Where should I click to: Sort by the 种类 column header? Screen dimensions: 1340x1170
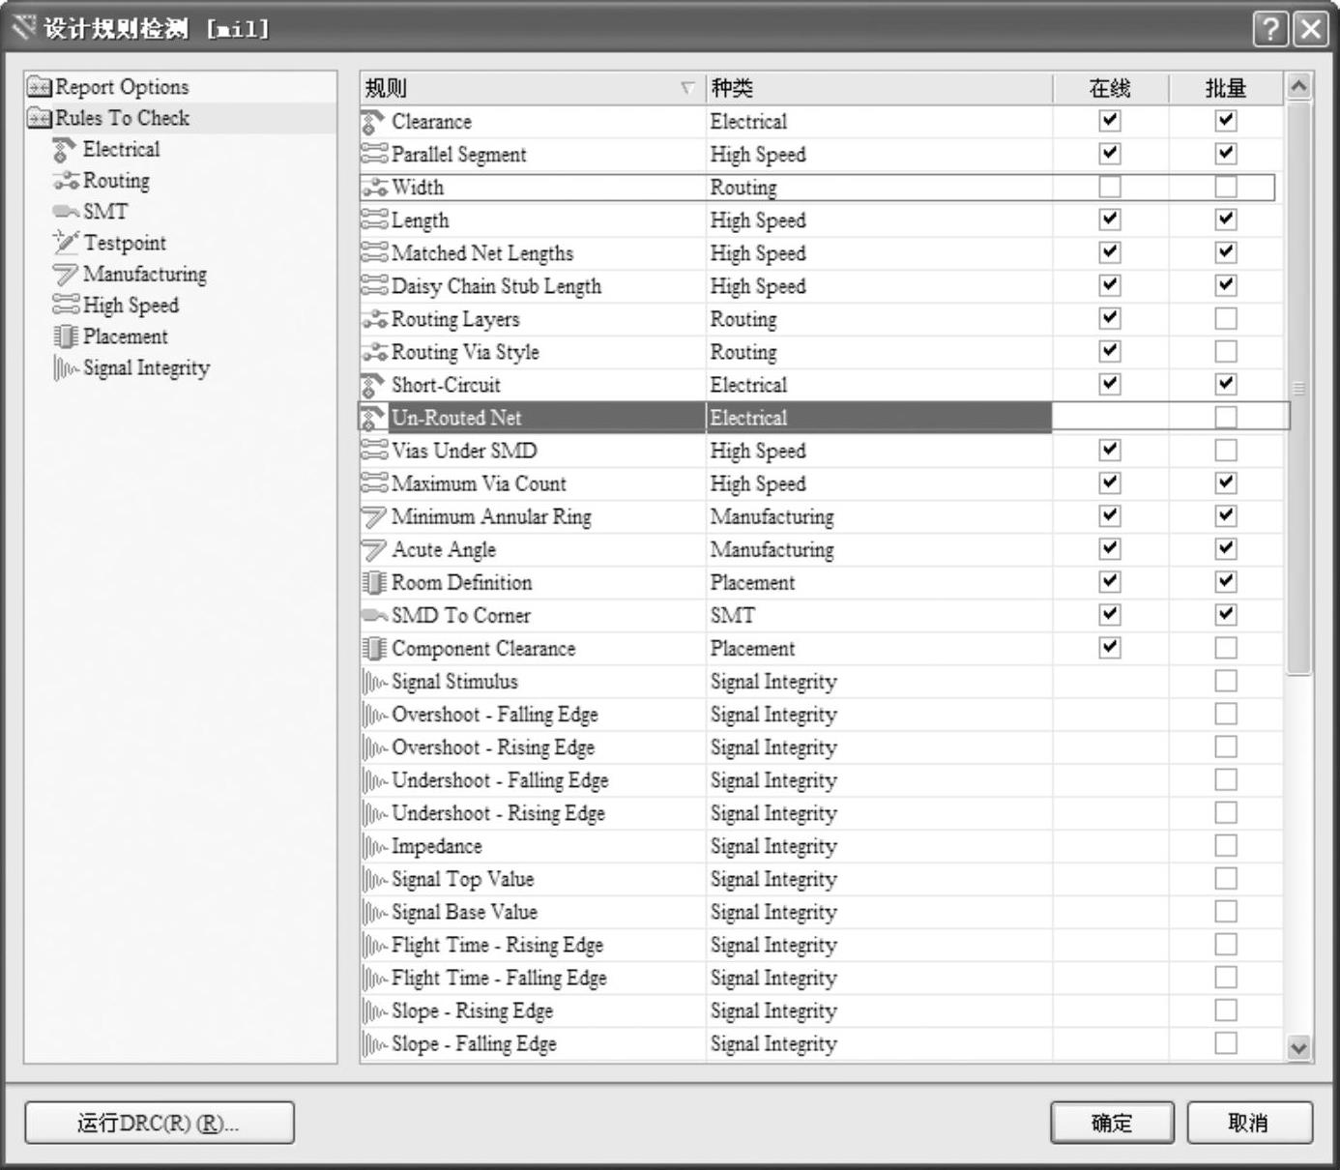tap(878, 88)
